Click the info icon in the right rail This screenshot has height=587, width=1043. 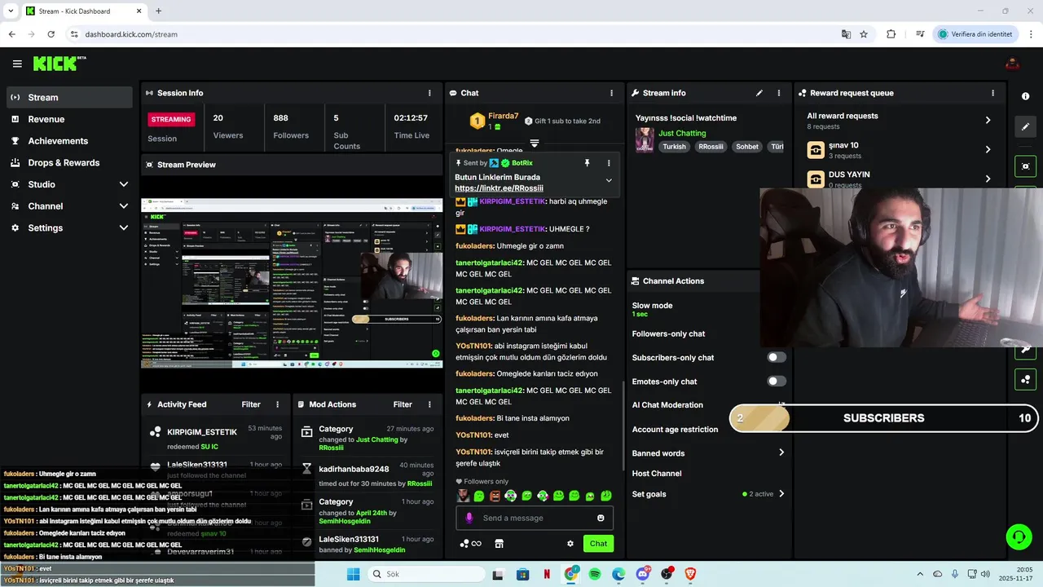coord(1025,96)
